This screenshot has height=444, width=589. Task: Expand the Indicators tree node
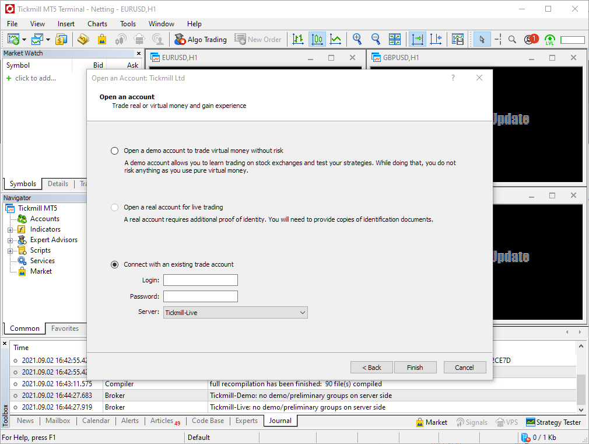pyautogui.click(x=10, y=230)
